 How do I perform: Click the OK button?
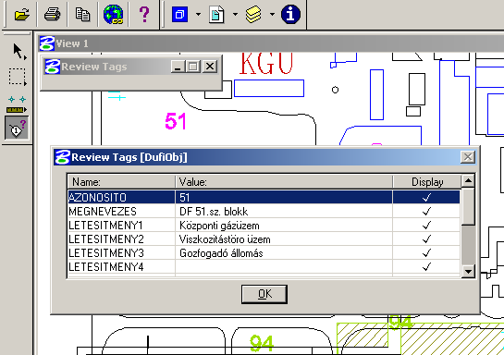click(264, 294)
